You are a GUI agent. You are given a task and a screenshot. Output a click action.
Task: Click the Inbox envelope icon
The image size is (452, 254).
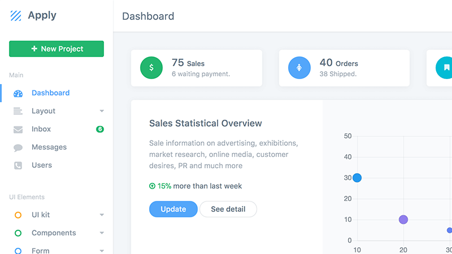(18, 129)
